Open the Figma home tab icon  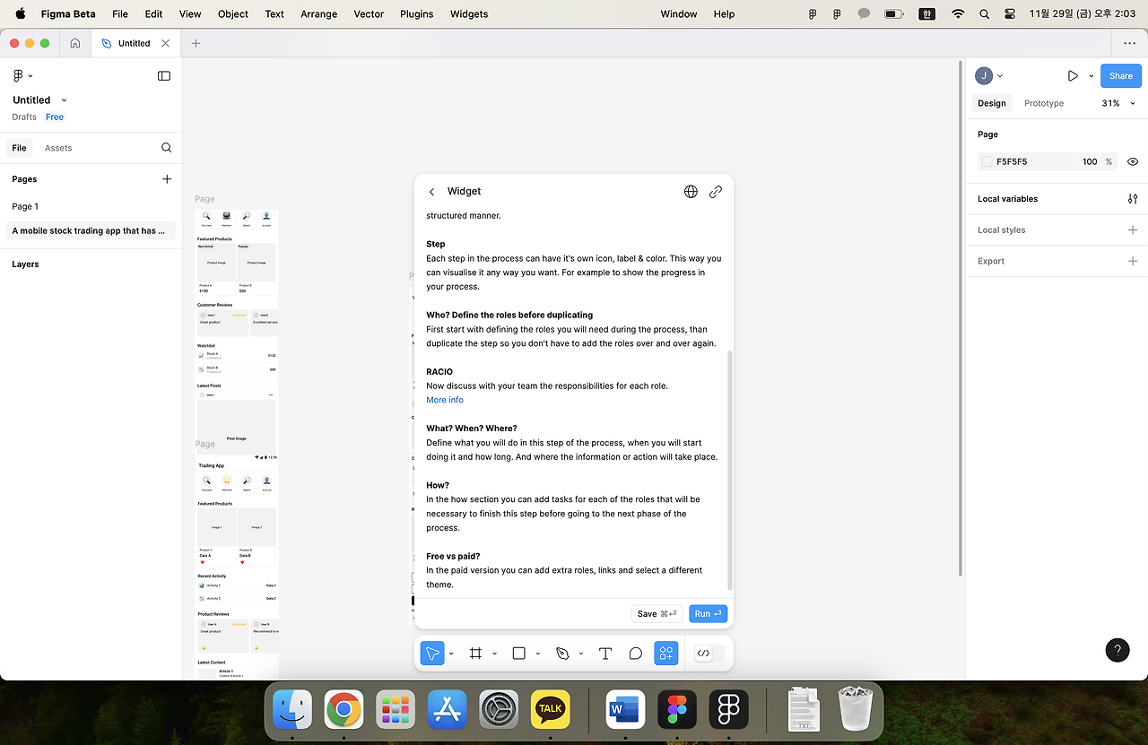(75, 43)
